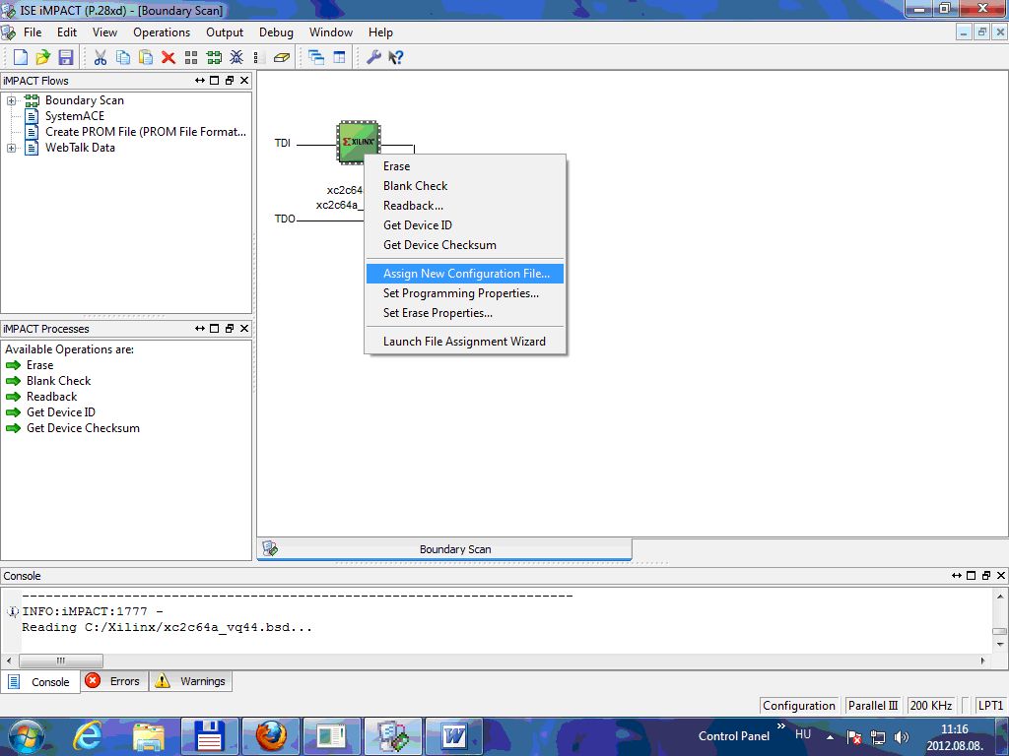Open Firefox from the taskbar
Screen dimensions: 1009x756
pos(271,735)
